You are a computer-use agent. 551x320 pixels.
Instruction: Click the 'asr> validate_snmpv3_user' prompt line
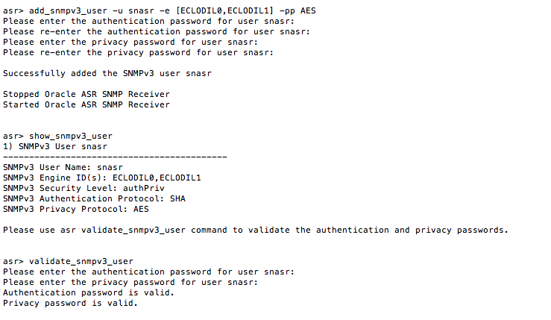coord(68,261)
